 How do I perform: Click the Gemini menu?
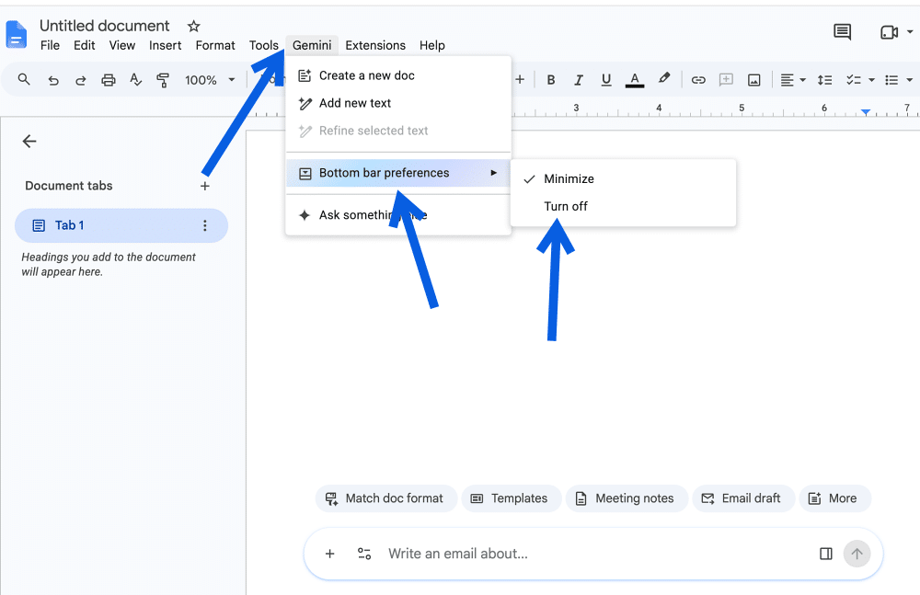312,45
